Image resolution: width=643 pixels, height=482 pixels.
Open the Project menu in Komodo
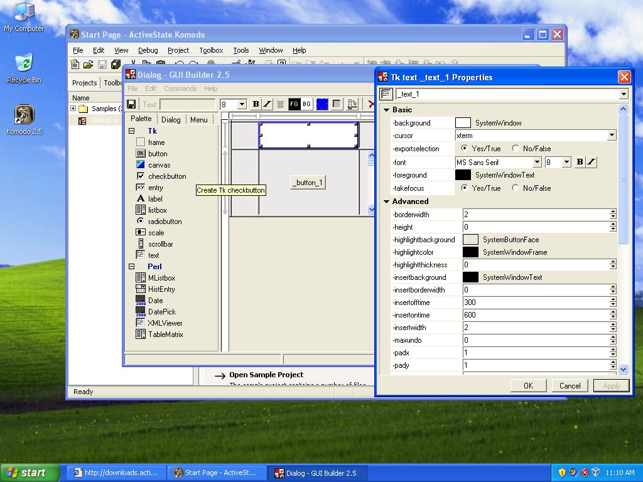pos(178,50)
